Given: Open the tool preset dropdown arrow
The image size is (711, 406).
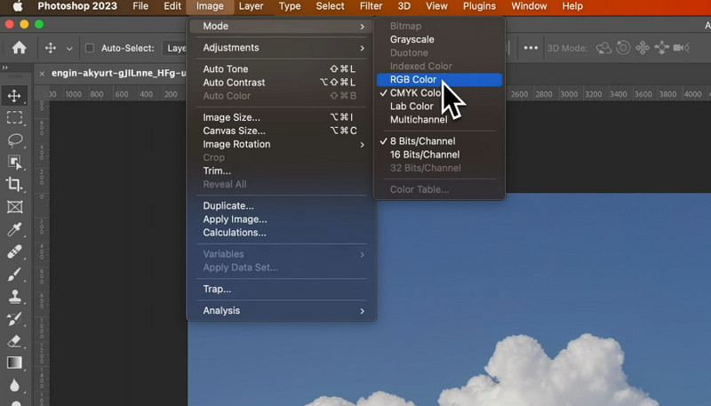Looking at the screenshot, I should [69, 49].
